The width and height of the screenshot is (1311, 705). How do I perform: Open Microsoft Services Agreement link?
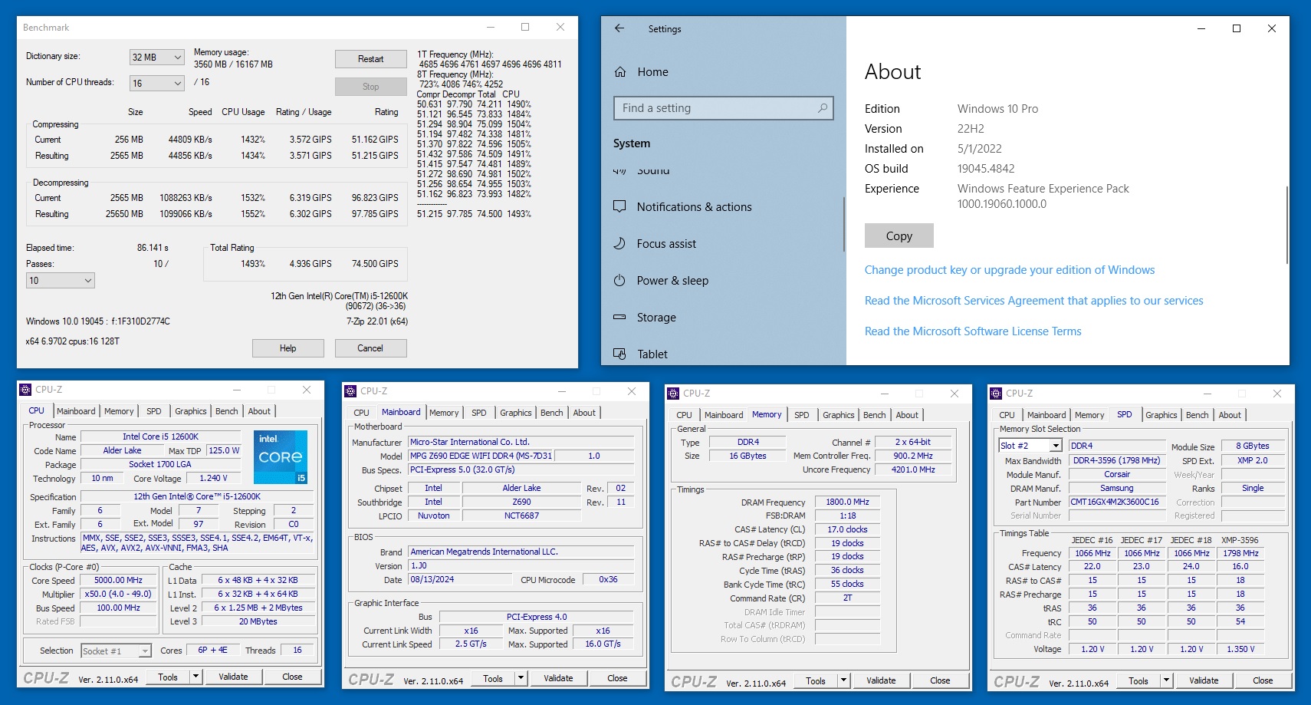point(1034,301)
